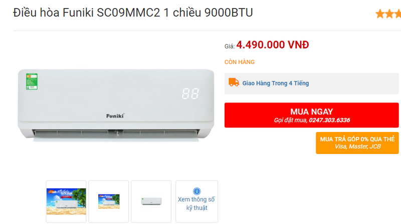Click the Funiki logo on the unit
The width and height of the screenshot is (401, 224).
click(115, 116)
